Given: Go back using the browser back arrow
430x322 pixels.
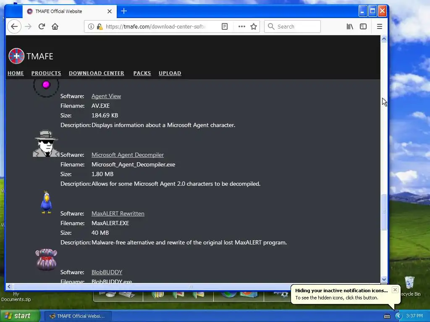Looking at the screenshot, I should 14,26.
